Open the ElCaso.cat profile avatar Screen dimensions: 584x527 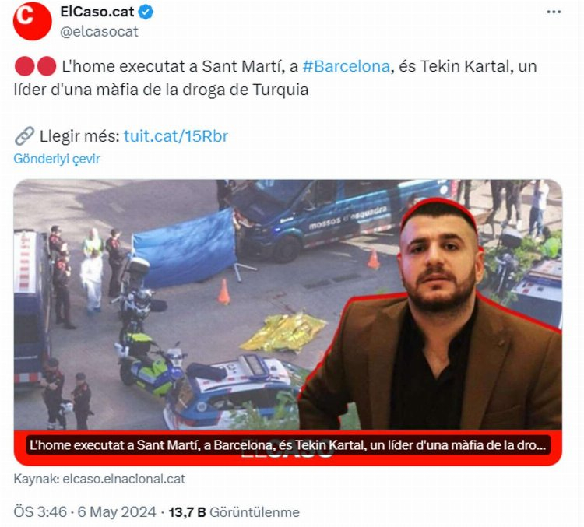coord(33,21)
